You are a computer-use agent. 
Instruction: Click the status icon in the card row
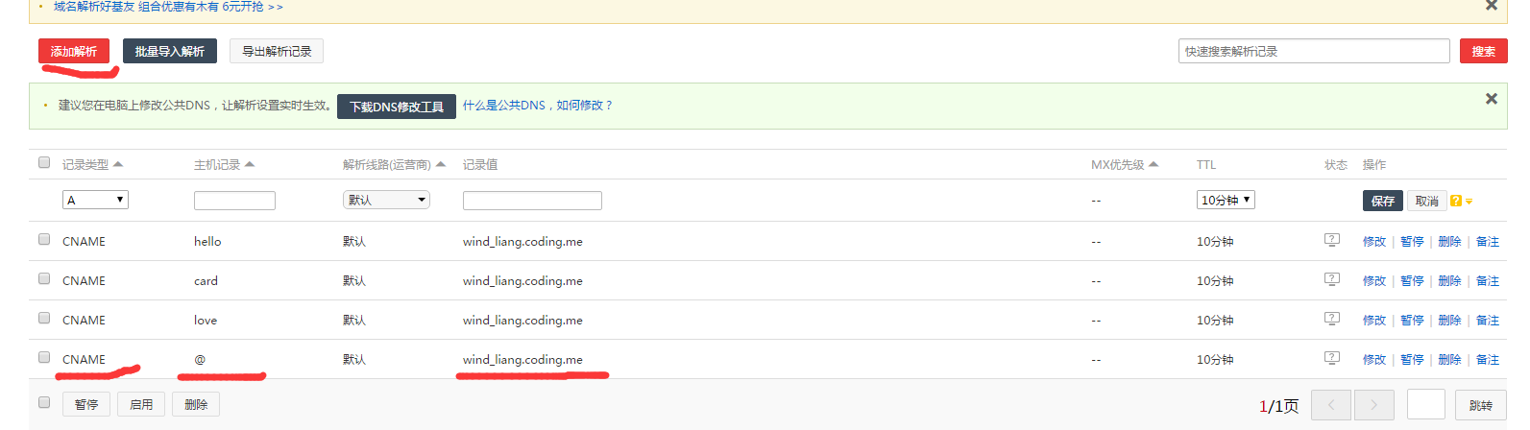click(x=1331, y=279)
